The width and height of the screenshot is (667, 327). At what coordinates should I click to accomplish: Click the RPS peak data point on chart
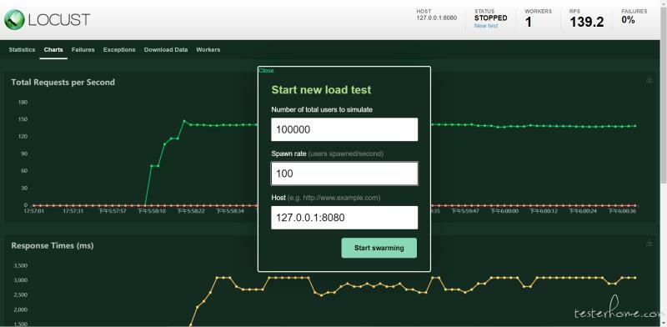[184, 121]
